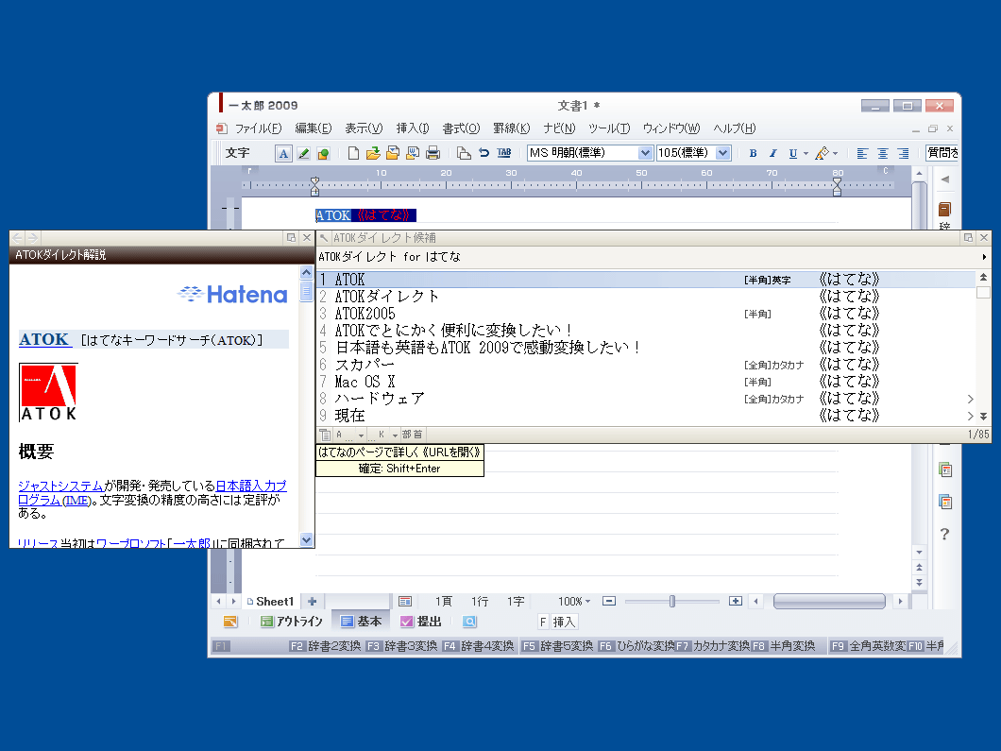The height and width of the screenshot is (751, 1001).
Task: Toggle underline formatting
Action: (793, 153)
